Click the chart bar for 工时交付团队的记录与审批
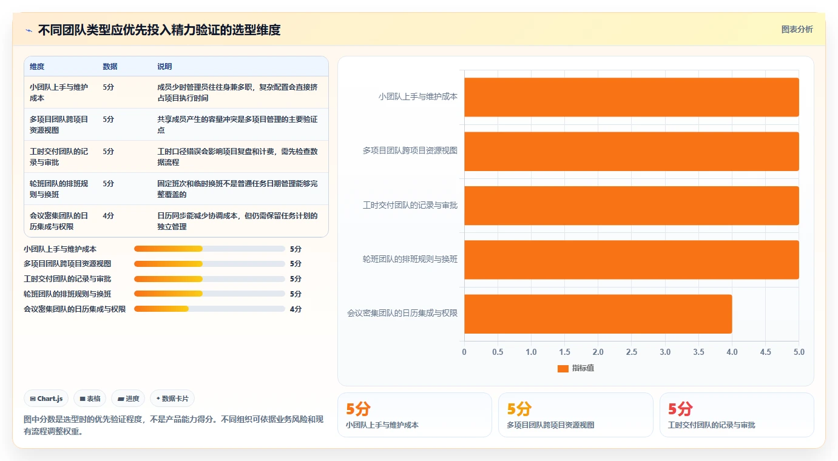 tap(632, 206)
